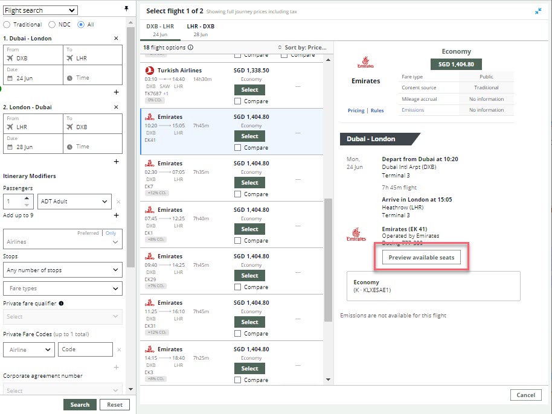Open the 24 Jun date calendar icon
Viewport: 552px width, 414px height.
click(x=10, y=78)
